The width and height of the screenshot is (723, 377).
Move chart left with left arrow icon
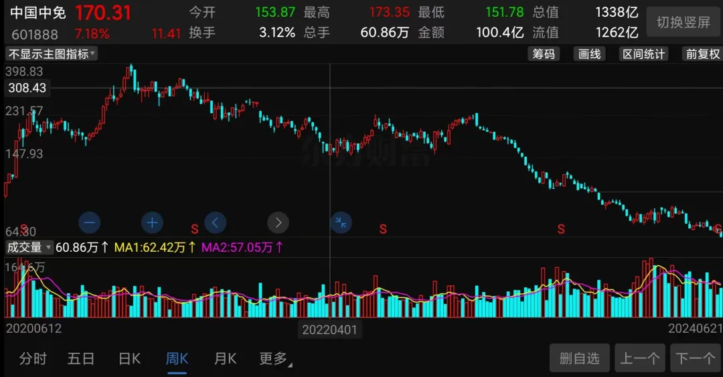215,223
